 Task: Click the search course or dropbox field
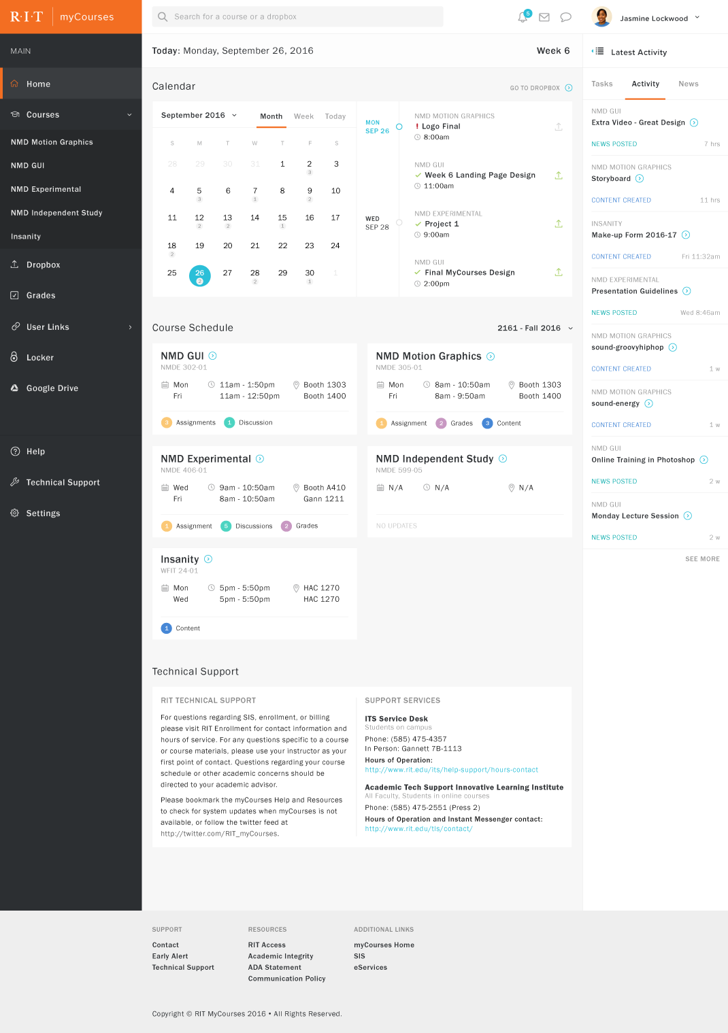coord(297,16)
